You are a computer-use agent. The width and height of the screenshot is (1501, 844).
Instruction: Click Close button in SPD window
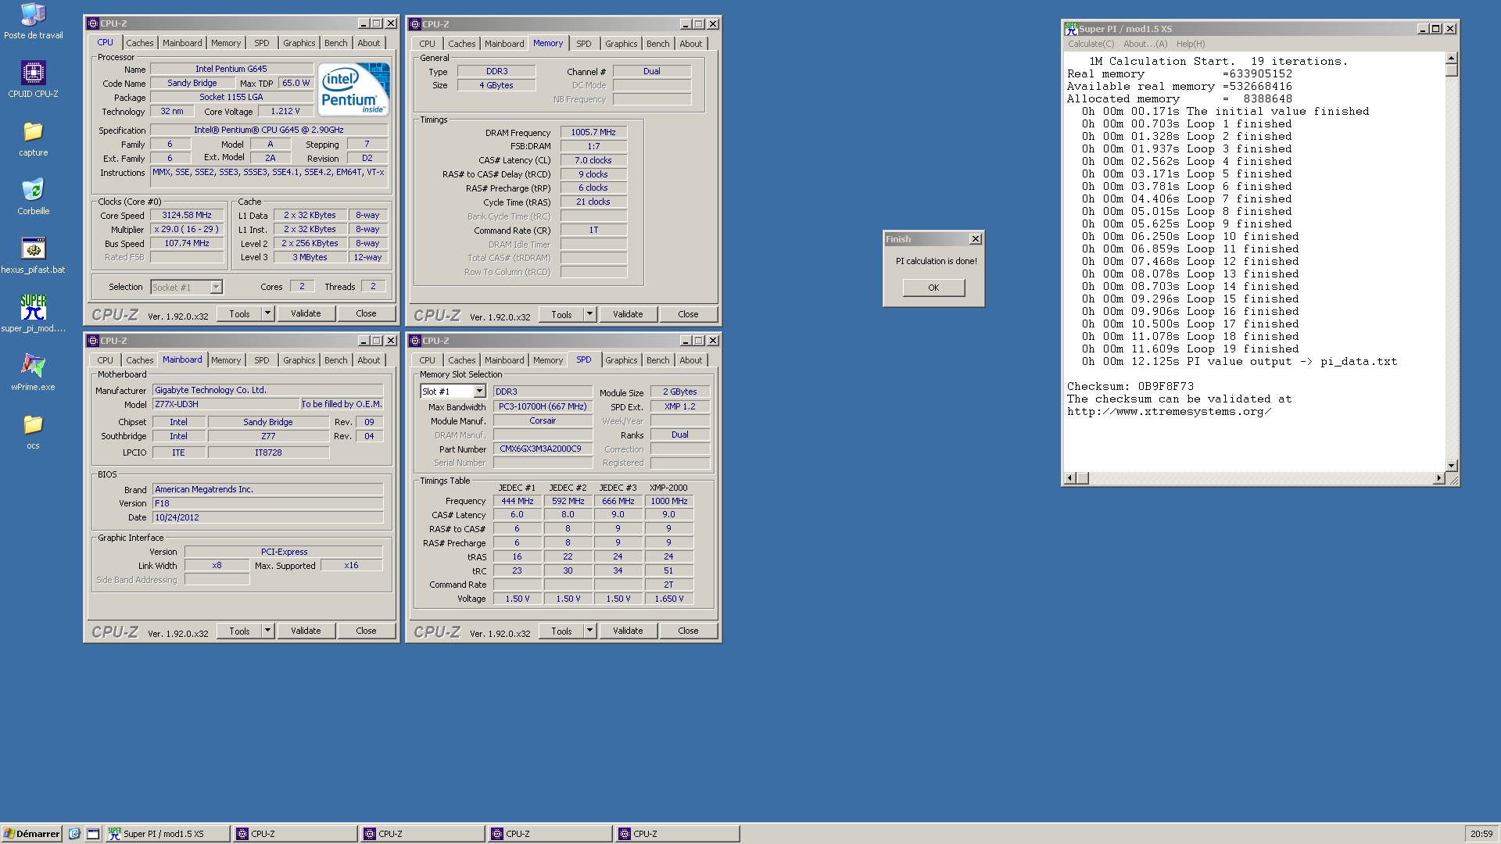pyautogui.click(x=688, y=631)
